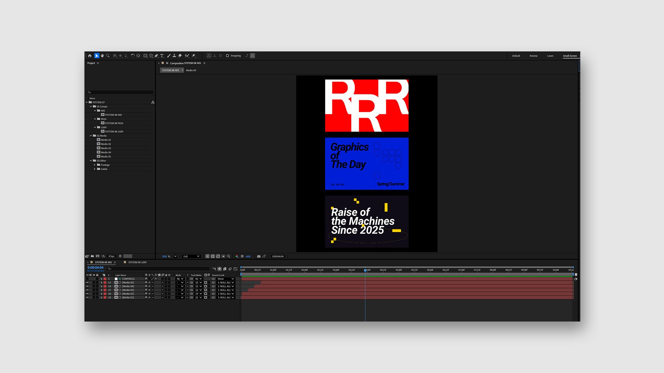This screenshot has width=664, height=373.
Task: Open Project panel menu icon
Action: [98, 63]
